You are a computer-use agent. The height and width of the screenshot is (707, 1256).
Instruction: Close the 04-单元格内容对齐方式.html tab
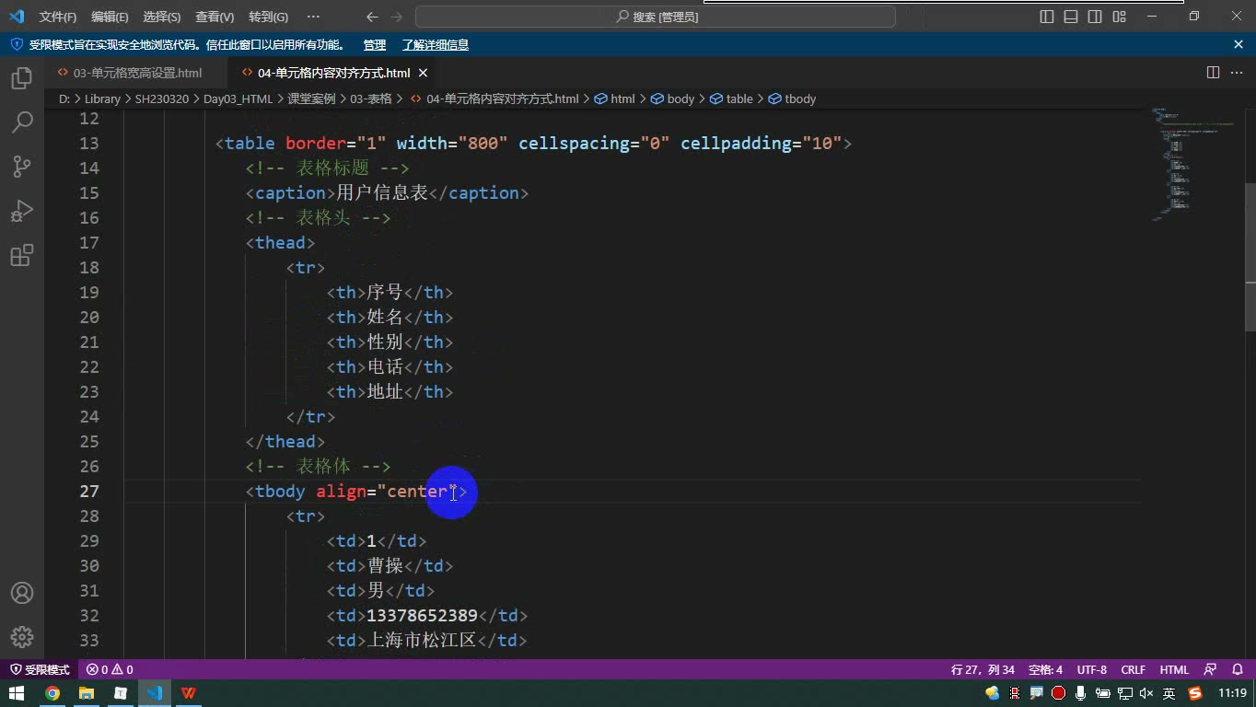(x=424, y=73)
